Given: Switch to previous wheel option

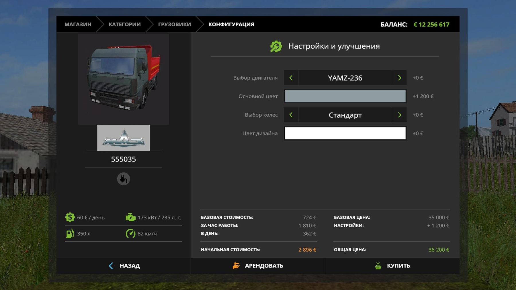Looking at the screenshot, I should point(291,115).
